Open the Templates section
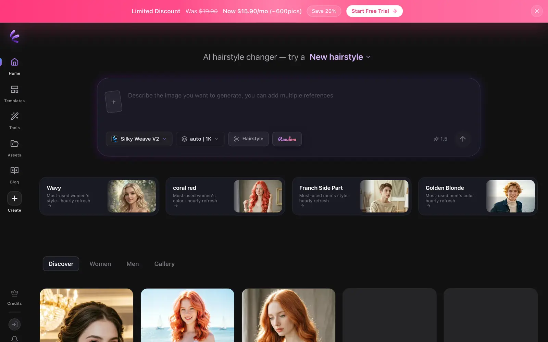This screenshot has width=548, height=342. click(14, 94)
